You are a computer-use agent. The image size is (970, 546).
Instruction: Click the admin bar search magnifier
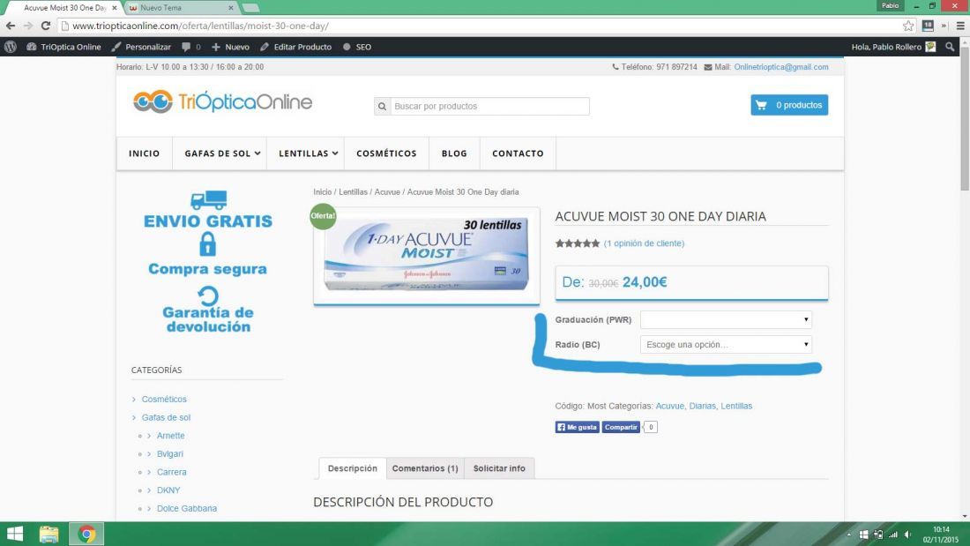951,47
